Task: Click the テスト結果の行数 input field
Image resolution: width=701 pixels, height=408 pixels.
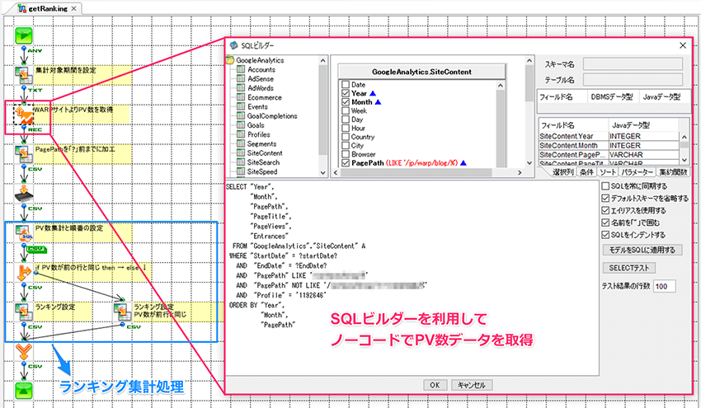Action: [665, 287]
